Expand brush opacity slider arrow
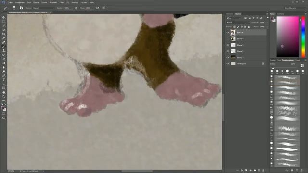 [x=72, y=8]
